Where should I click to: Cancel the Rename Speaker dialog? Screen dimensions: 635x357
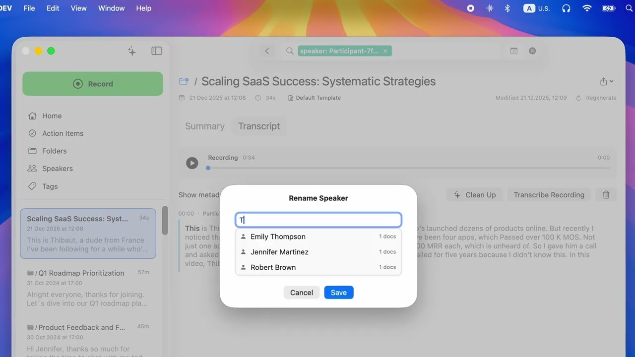[x=302, y=293]
